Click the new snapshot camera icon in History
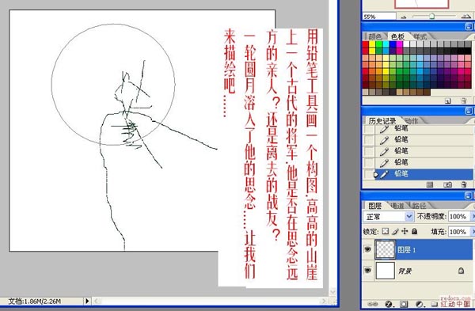This screenshot has width=475, height=311. [x=447, y=184]
